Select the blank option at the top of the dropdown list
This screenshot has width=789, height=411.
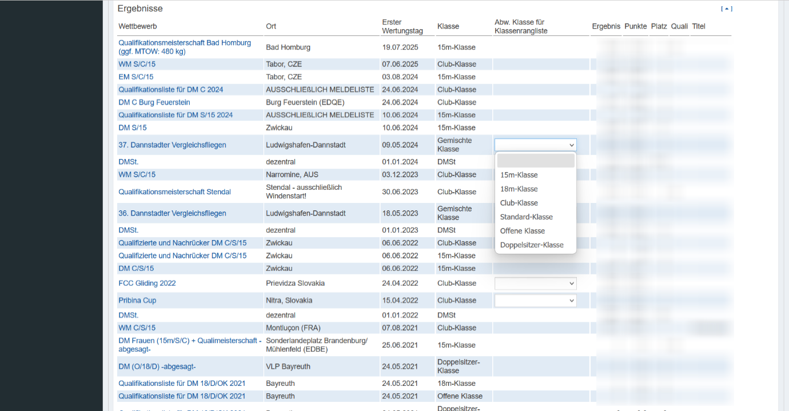(x=535, y=161)
